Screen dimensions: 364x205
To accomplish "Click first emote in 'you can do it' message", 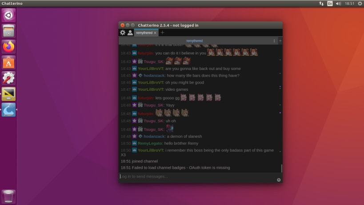I will (211, 52).
